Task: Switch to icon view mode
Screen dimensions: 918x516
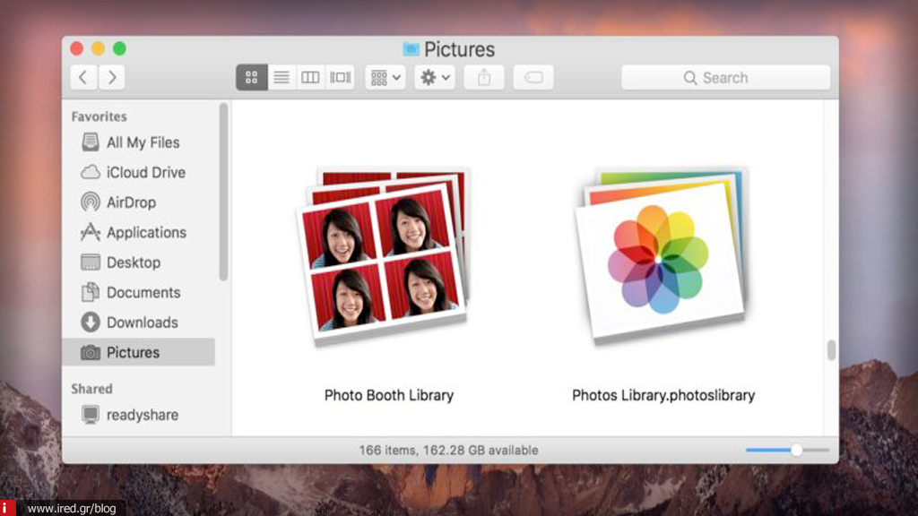Action: click(252, 78)
